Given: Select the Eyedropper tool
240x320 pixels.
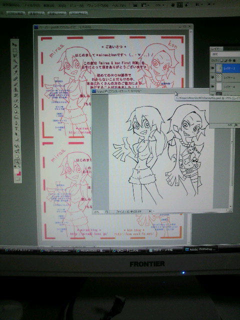Looking at the screenshot, I should [15, 72].
